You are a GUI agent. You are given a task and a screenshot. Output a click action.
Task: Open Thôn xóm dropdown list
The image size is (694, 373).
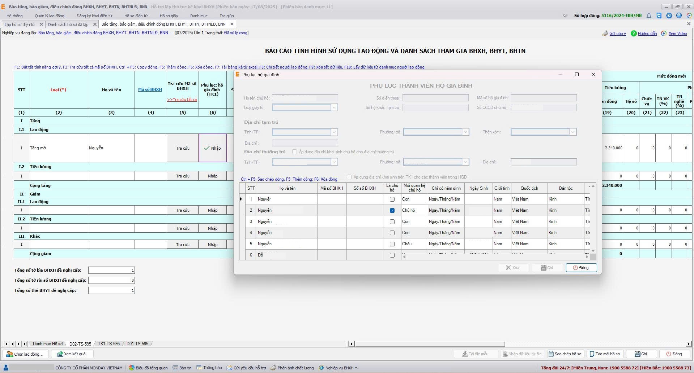[x=572, y=132]
